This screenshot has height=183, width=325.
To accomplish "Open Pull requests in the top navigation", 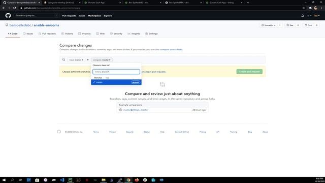I will pos(69,16).
